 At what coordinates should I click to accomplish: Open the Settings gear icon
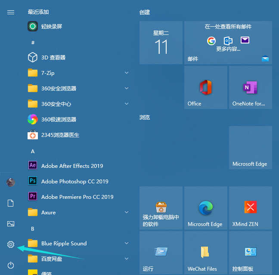(x=11, y=244)
